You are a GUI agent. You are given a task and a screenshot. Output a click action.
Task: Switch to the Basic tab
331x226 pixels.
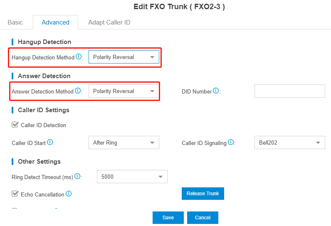click(15, 22)
